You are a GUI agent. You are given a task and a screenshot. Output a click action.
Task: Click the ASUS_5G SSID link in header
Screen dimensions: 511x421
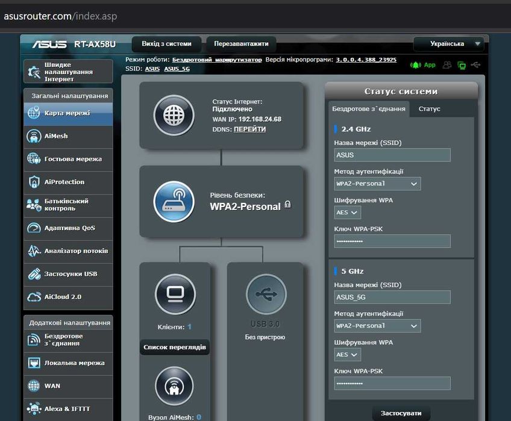(177, 69)
